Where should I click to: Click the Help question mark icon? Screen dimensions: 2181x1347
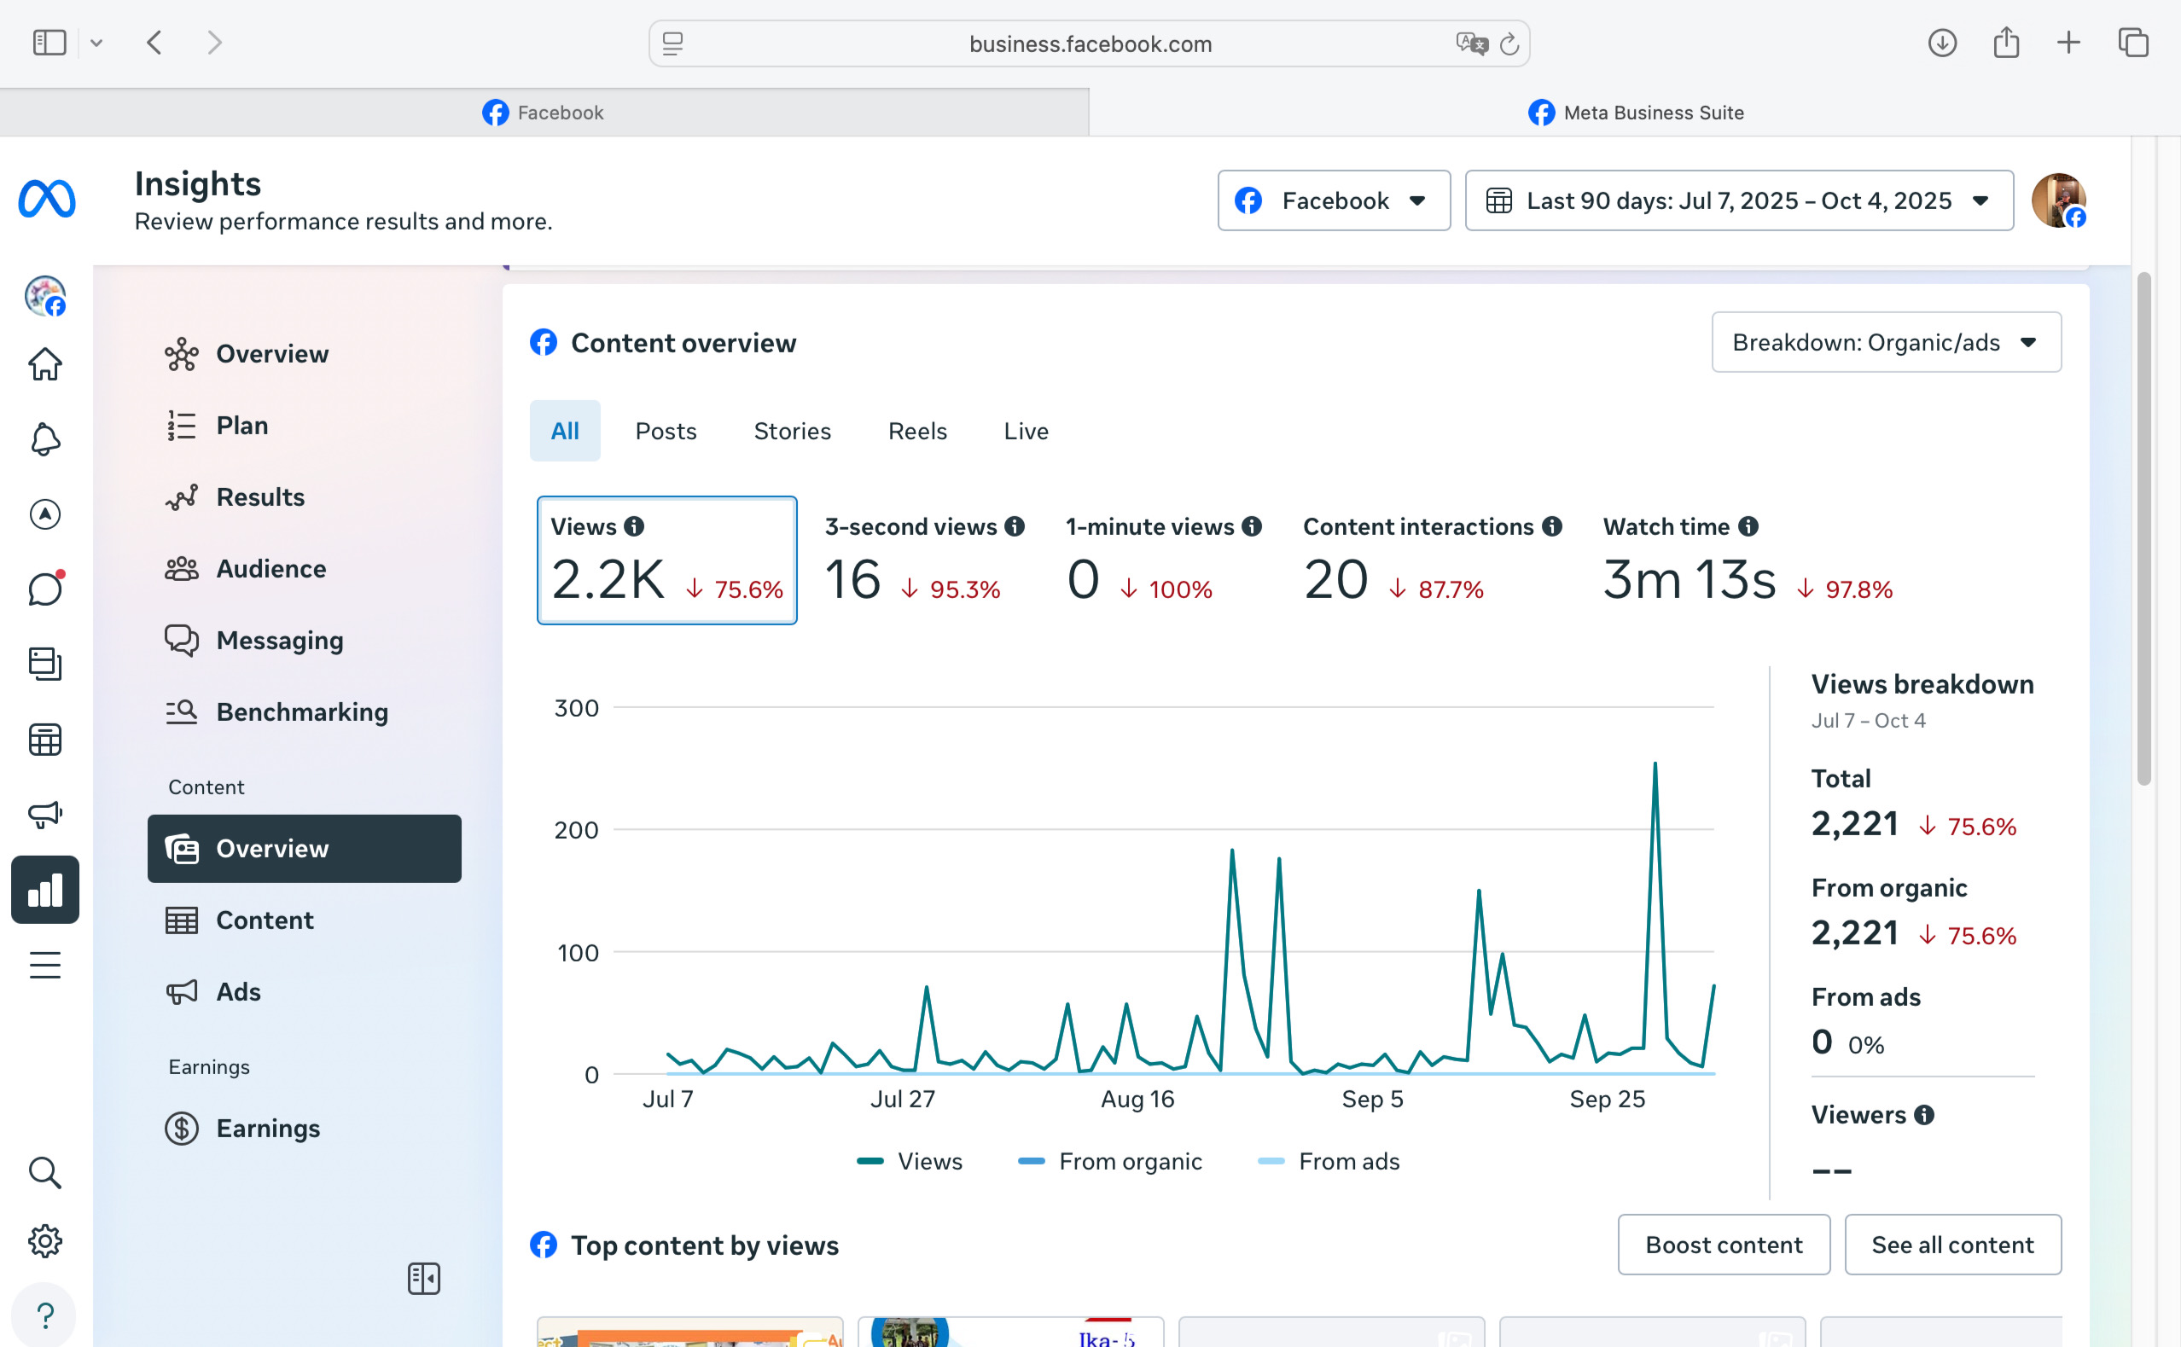pos(44,1314)
